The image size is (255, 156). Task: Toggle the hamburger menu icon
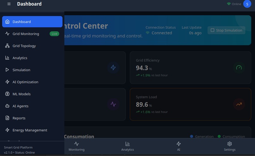[x=9, y=4]
